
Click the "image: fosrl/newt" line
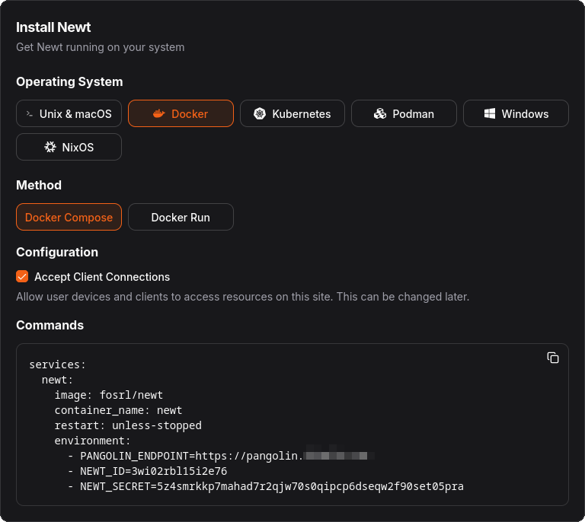click(x=108, y=395)
